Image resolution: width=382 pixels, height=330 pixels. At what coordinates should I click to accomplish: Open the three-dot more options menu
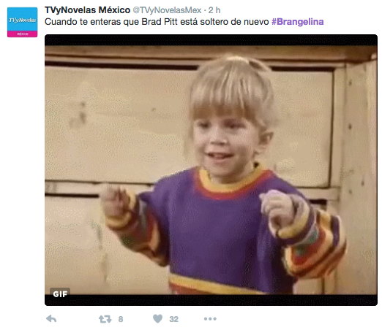coord(210,318)
